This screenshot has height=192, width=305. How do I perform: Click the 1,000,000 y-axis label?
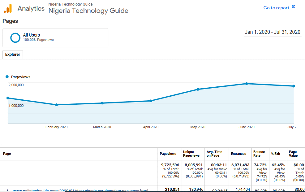coord(16,106)
